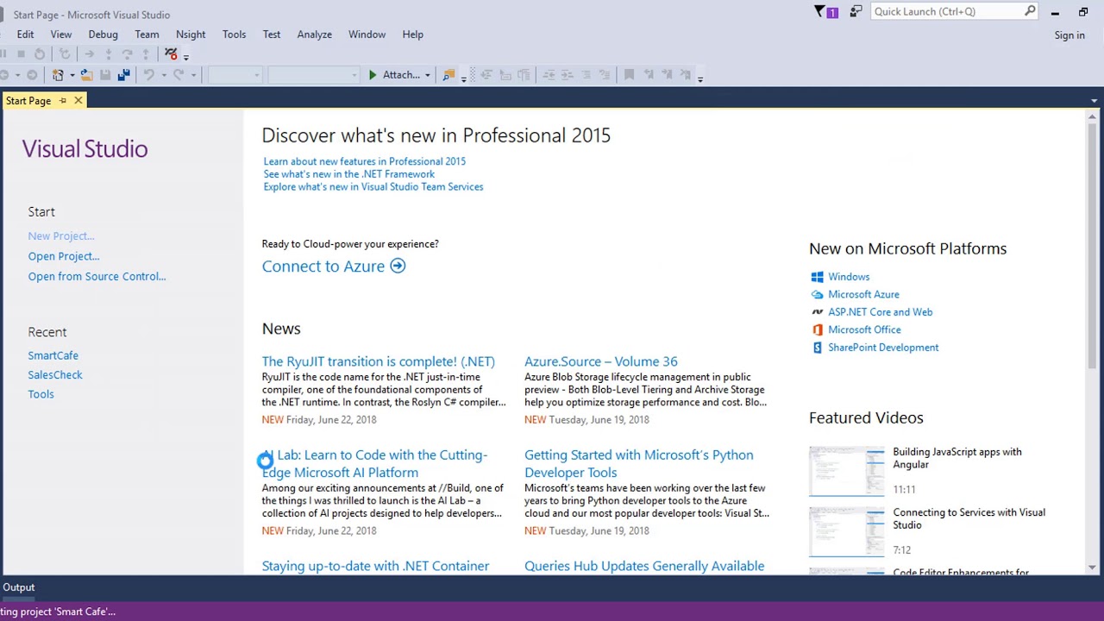Screen dimensions: 1104x621
Task: Click the Redo toolbar icon
Action: (179, 75)
